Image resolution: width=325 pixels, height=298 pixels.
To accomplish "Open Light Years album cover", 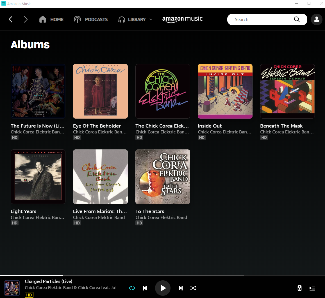I will tap(38, 177).
